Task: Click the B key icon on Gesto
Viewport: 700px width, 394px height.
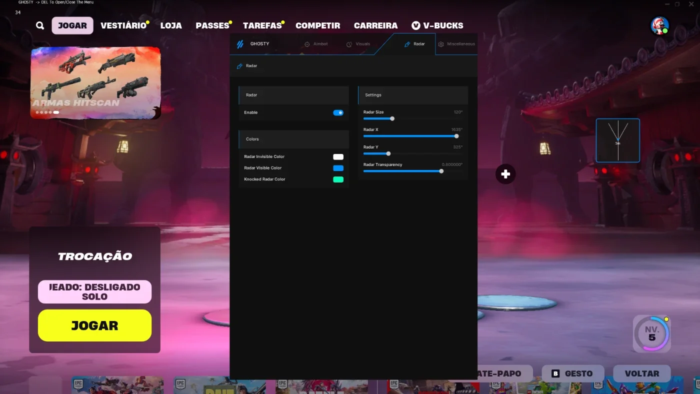Action: 555,373
